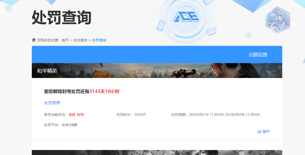
Task: Click the 处罚周期 date range value
Action: (x=224, y=115)
